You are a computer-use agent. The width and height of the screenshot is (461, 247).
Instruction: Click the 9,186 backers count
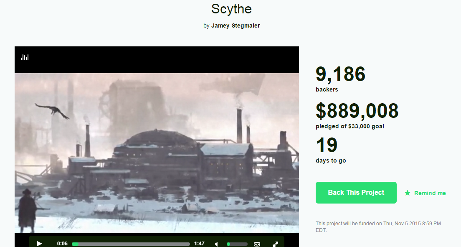[340, 74]
